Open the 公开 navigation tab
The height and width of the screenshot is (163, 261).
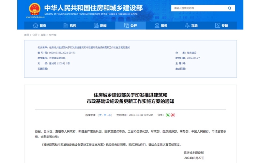130,25
